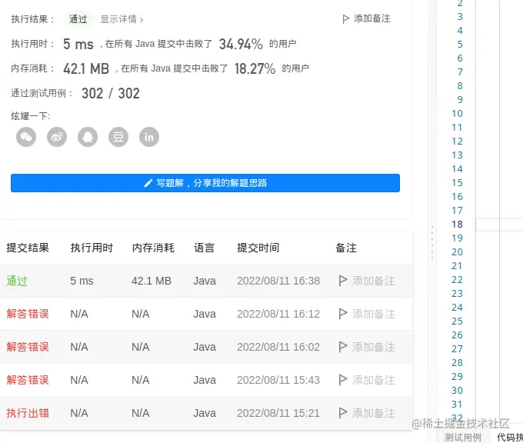
Task: Click 执行用时 column header
Action: tap(92, 248)
